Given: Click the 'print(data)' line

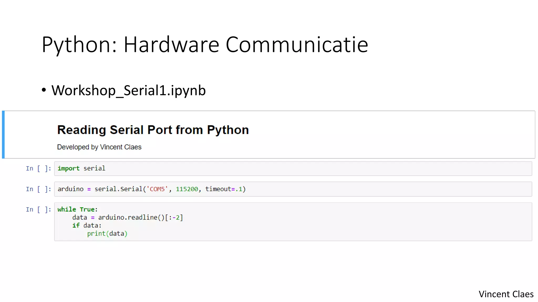Looking at the screenshot, I should click(107, 234).
